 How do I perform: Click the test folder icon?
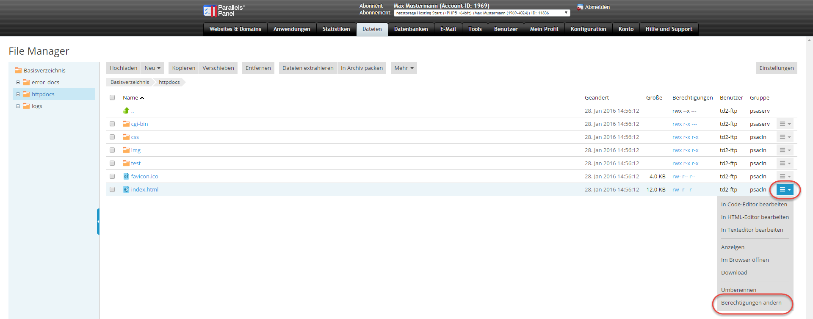pyautogui.click(x=126, y=163)
